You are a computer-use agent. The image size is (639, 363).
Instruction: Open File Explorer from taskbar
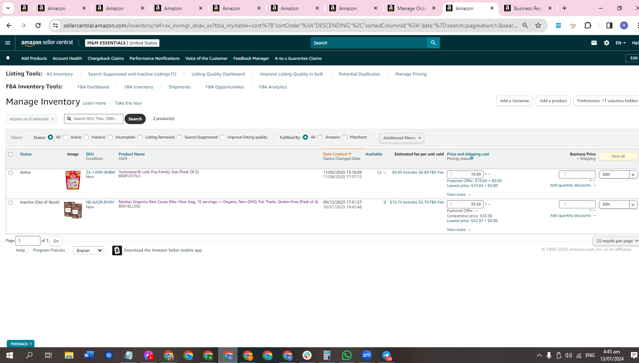pyautogui.click(x=69, y=355)
